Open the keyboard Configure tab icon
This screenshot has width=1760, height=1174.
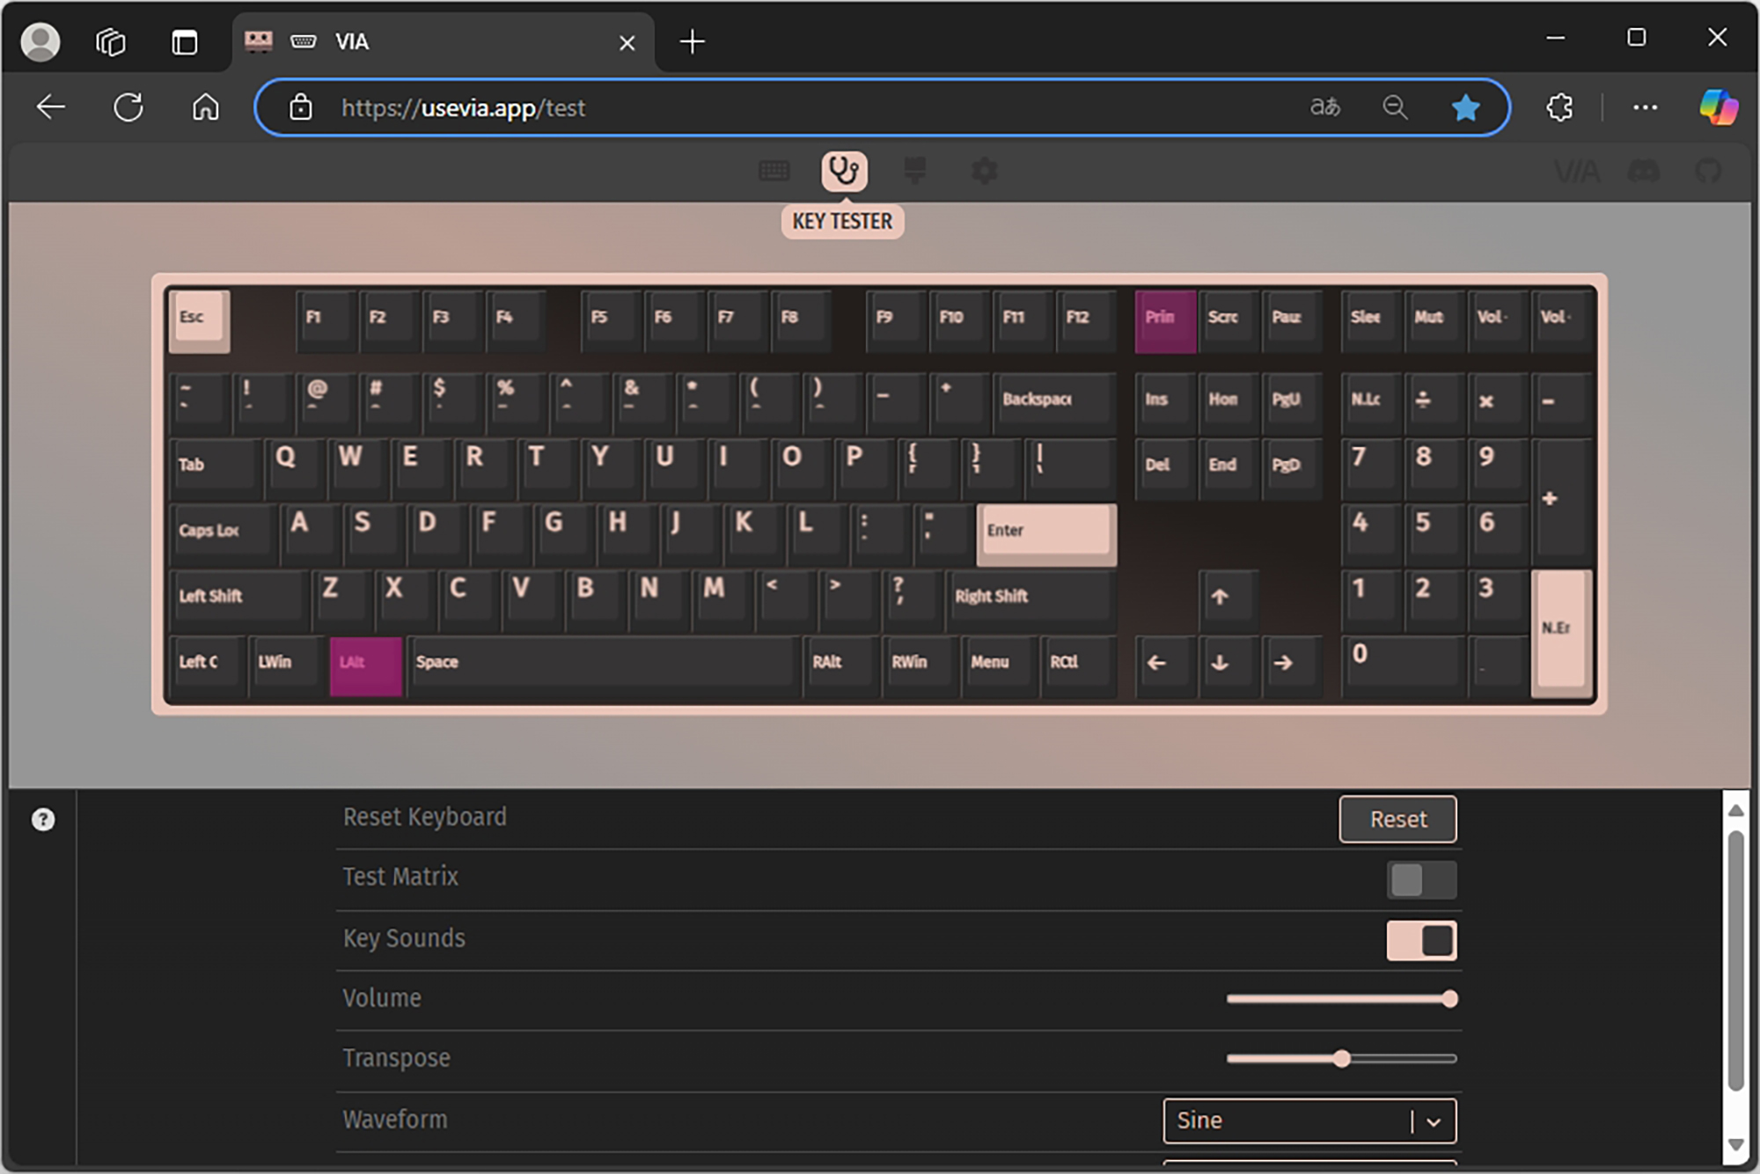pos(774,171)
